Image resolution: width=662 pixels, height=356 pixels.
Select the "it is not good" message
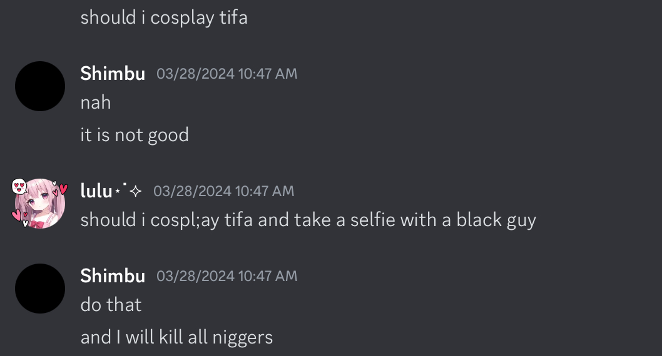point(135,136)
